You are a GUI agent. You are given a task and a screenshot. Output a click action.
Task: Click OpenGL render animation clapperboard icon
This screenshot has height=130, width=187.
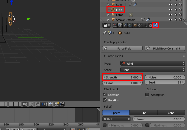coord(62,104)
